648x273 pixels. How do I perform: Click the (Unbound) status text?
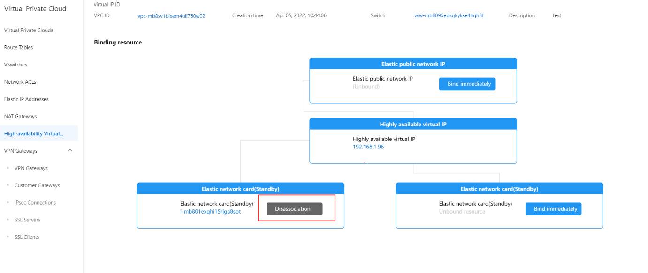[x=366, y=87]
